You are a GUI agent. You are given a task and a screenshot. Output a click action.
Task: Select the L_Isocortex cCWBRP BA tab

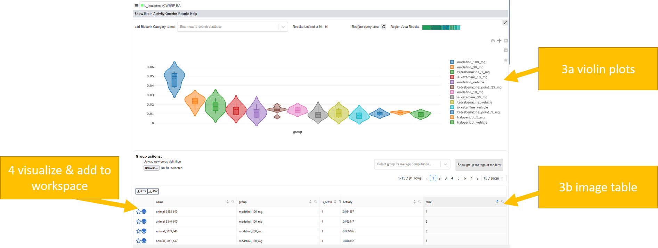tap(161, 6)
